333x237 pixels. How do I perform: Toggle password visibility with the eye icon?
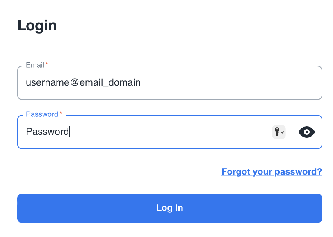click(307, 132)
